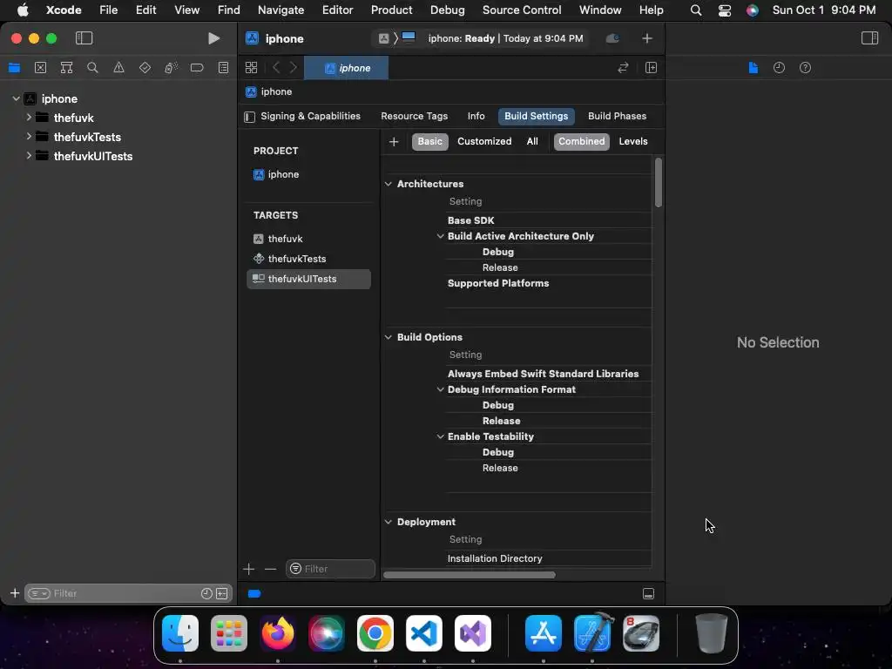Collapse Enable Testability setting
Image resolution: width=892 pixels, height=669 pixels.
(440, 436)
